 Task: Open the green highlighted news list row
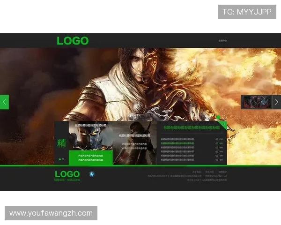(x=177, y=143)
